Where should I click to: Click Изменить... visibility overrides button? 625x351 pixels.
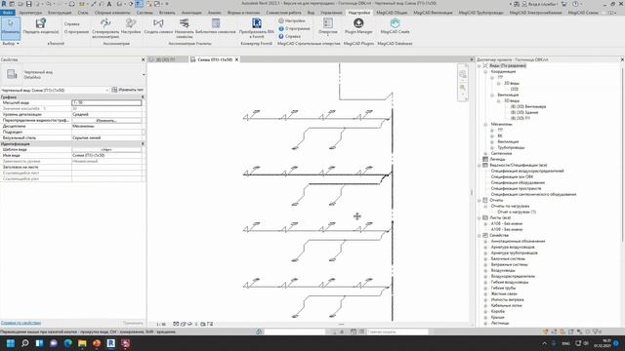pyautogui.click(x=106, y=120)
